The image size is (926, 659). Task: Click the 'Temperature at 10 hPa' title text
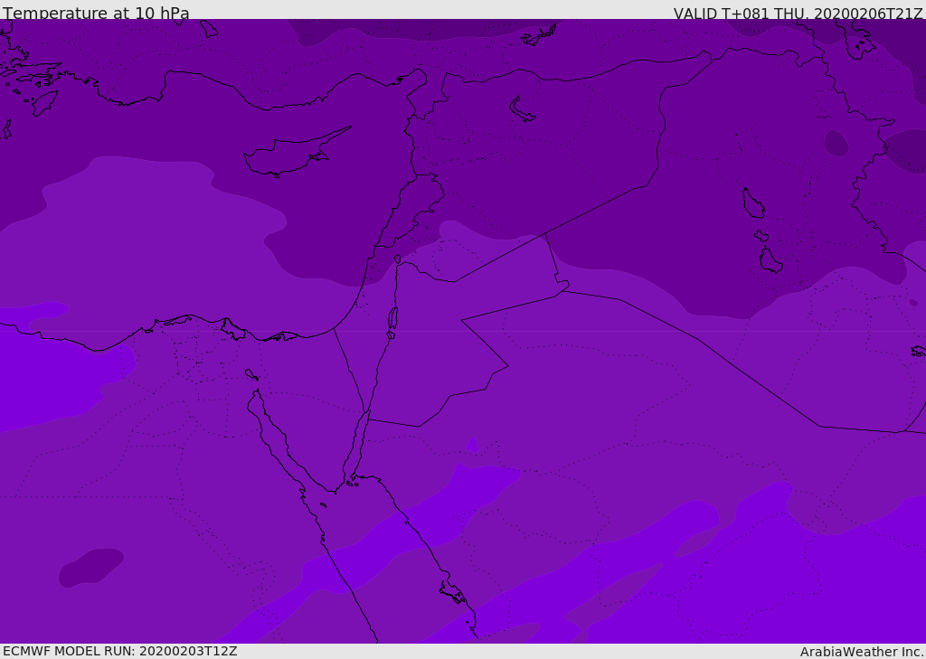(x=96, y=13)
